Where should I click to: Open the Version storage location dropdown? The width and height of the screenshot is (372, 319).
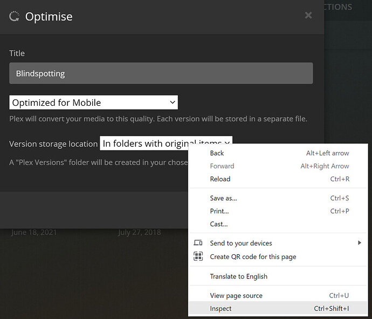166,143
